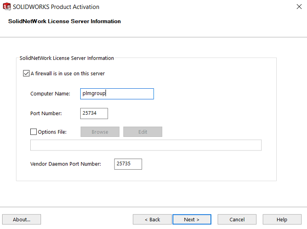Click the Options File path text box
The height and width of the screenshot is (229, 307).
[146, 145]
